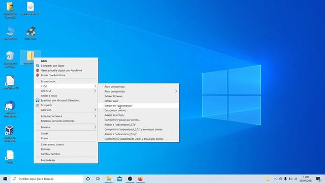This screenshot has width=325, height=183.
Task: Open the notification center icon
Action: pyautogui.click(x=318, y=179)
